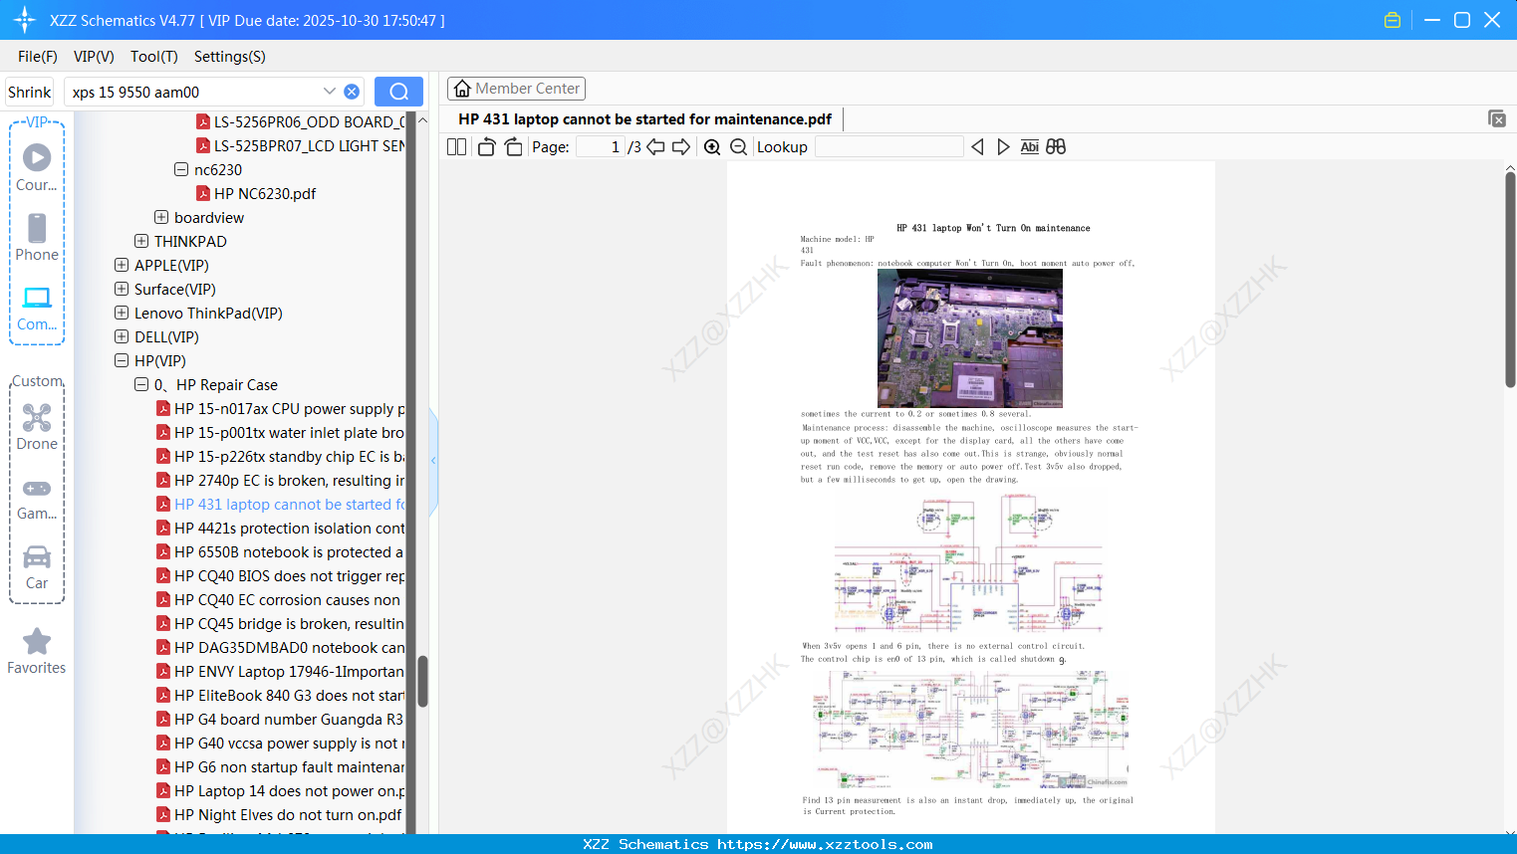1517x854 pixels.
Task: Open HP CQ45 bridge is broken file
Action: 281,623
